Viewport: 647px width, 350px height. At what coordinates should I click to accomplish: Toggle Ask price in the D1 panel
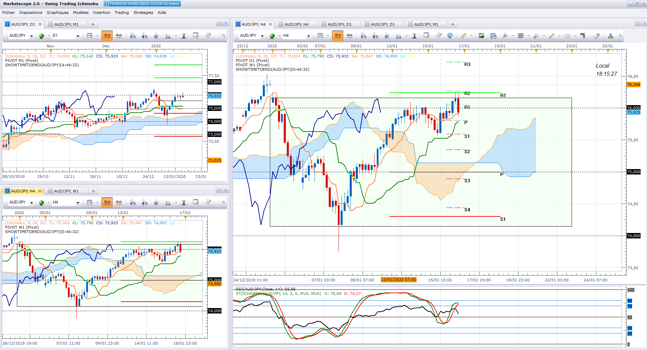119,36
